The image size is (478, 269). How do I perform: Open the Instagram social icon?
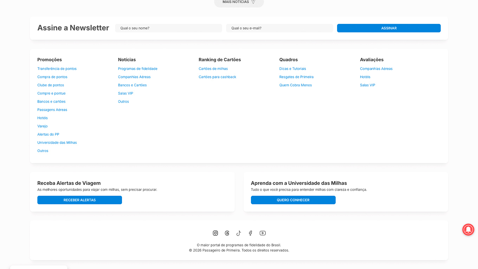point(215,233)
